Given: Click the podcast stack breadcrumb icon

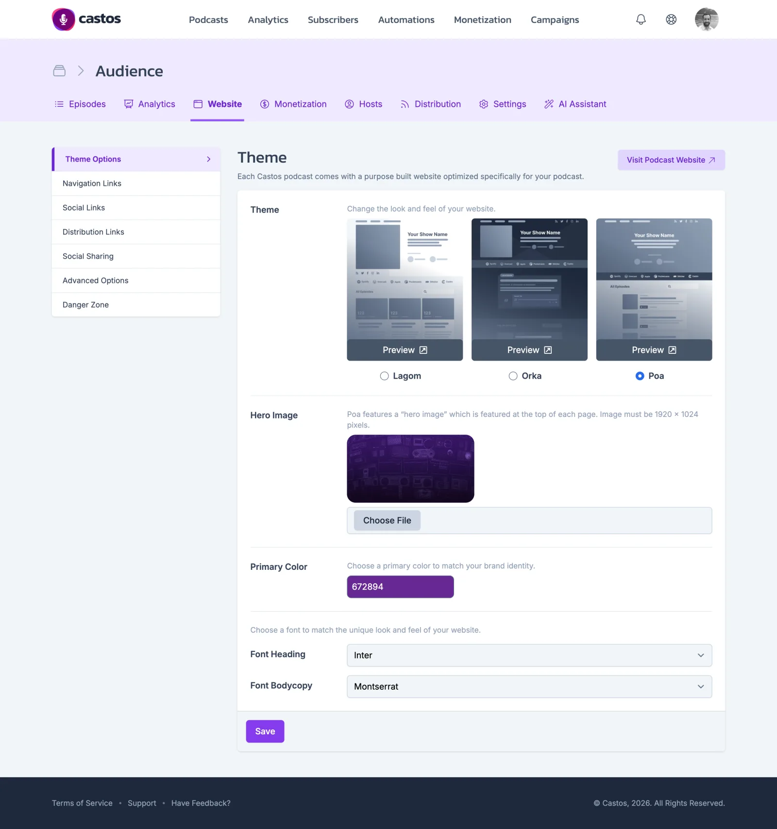Looking at the screenshot, I should [x=59, y=71].
